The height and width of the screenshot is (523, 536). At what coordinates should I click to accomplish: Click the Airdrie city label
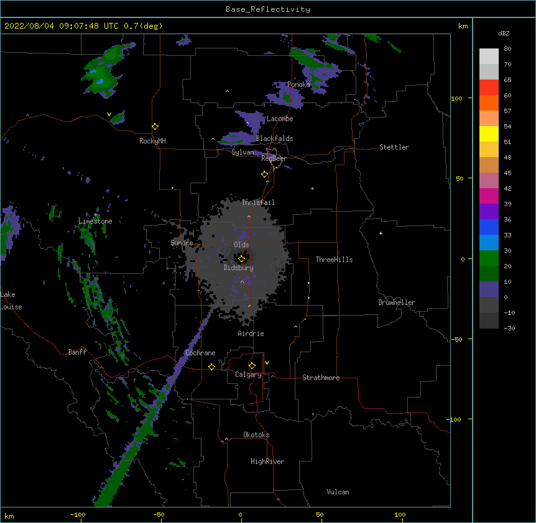(251, 334)
